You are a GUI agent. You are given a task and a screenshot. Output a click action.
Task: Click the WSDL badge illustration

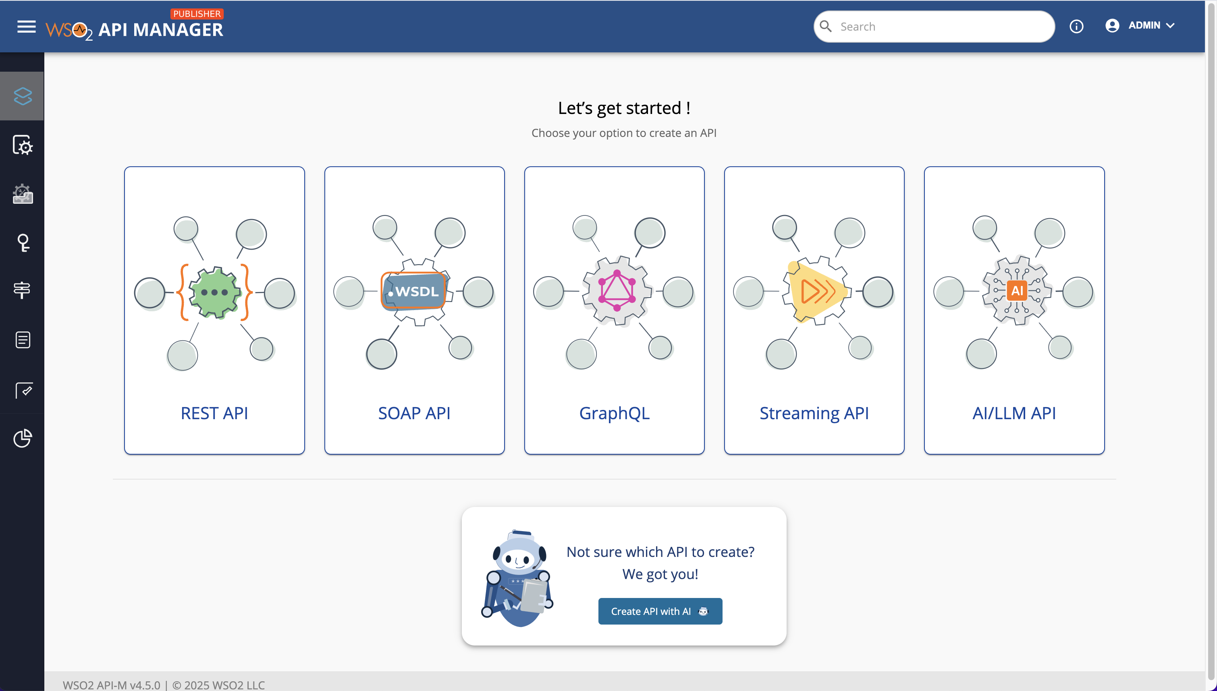tap(414, 291)
